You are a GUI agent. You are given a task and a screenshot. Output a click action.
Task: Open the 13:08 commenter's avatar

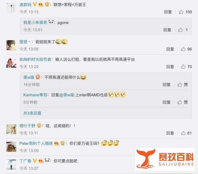coord(11,45)
